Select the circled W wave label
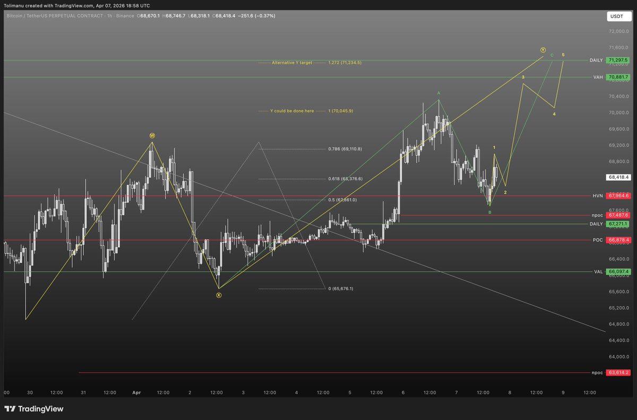 click(152, 136)
